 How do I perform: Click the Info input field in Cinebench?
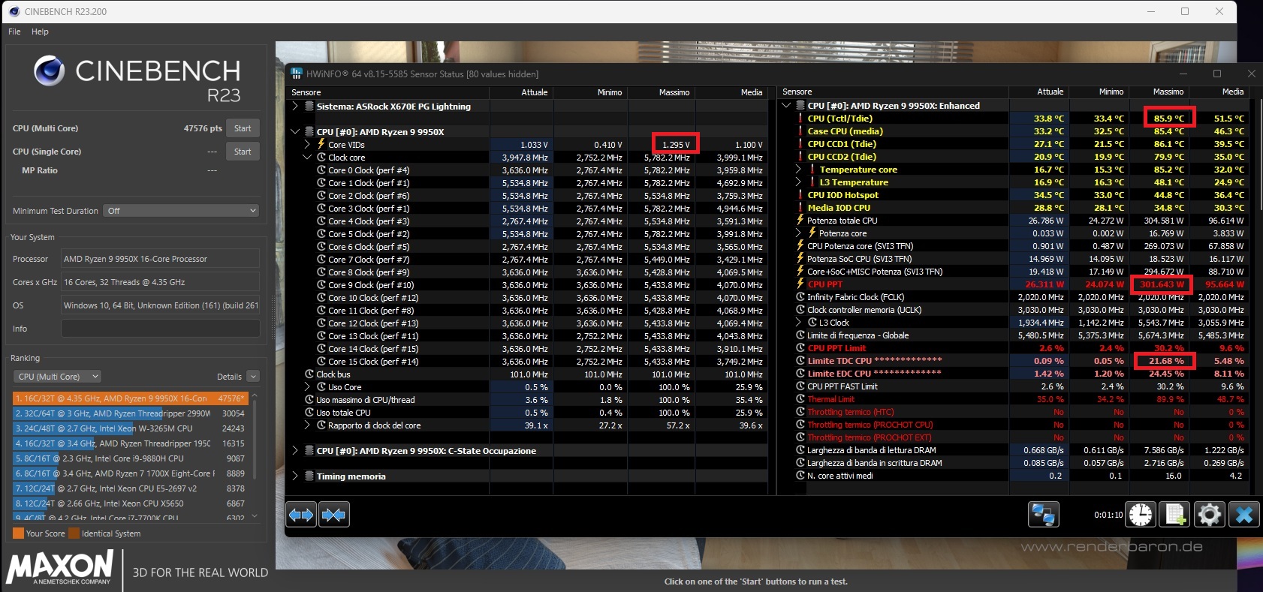(x=160, y=329)
